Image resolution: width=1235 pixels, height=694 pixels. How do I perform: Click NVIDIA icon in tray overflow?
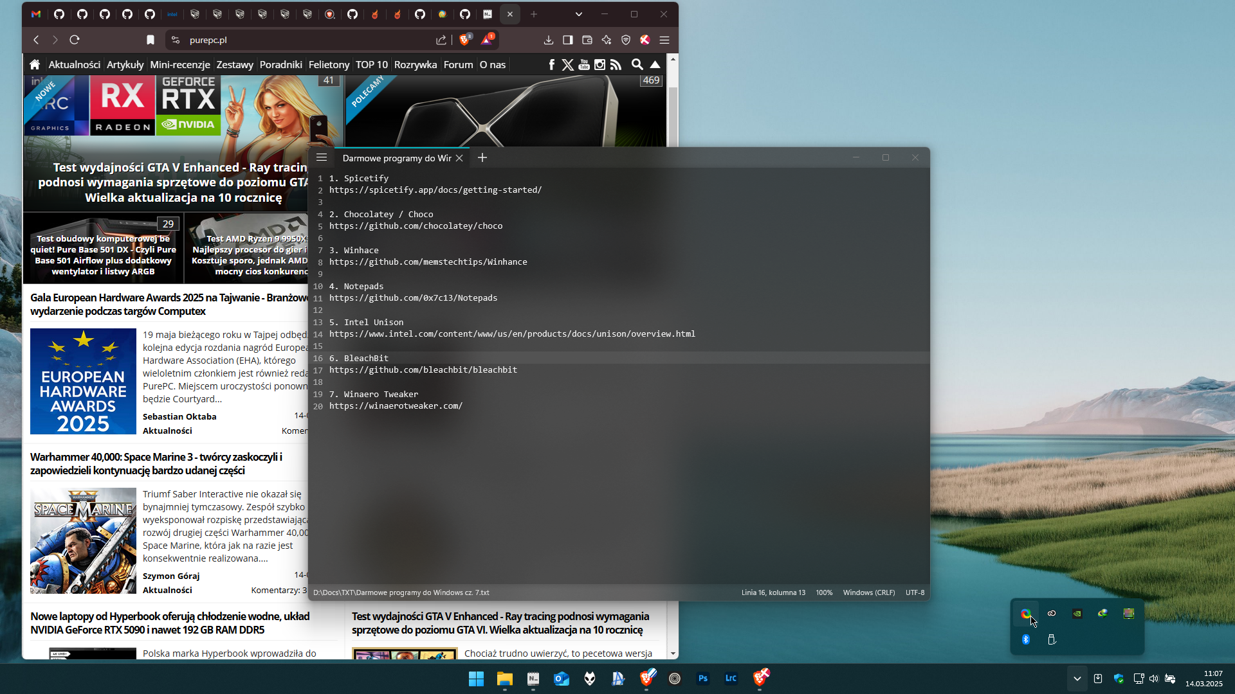pos(1077,614)
